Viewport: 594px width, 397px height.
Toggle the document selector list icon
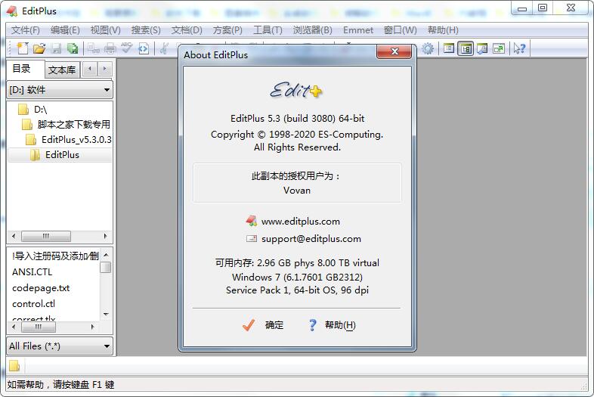[x=449, y=48]
